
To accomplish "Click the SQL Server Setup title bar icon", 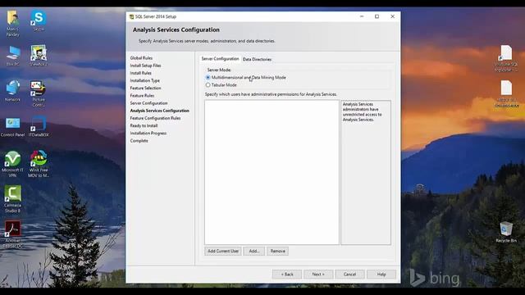I will 131,16.
